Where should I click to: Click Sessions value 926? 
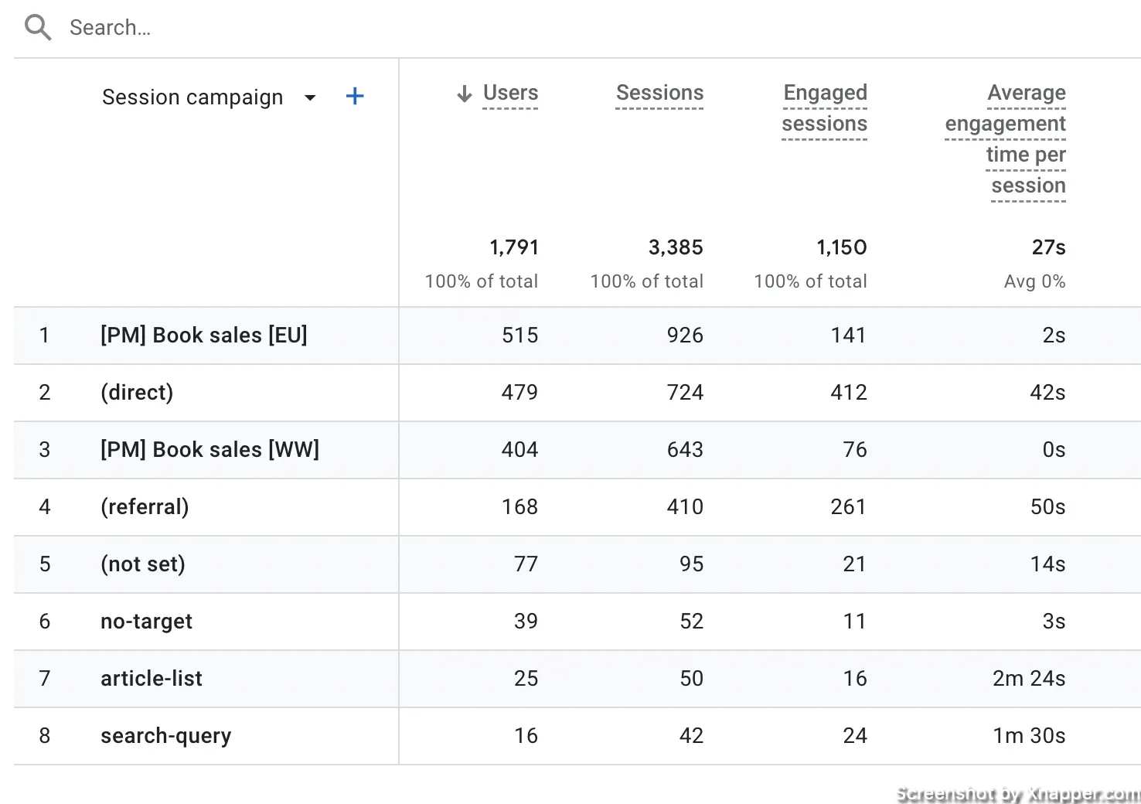tap(686, 336)
